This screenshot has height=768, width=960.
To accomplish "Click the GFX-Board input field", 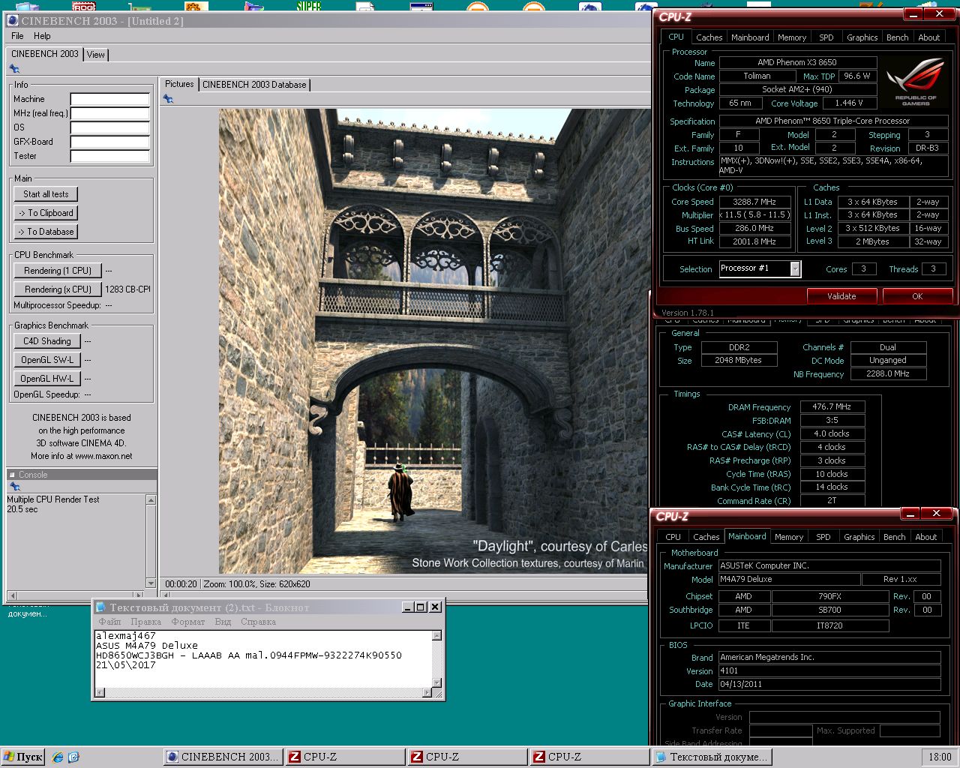I will [110, 142].
